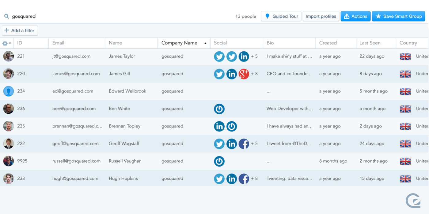Click the name Hugh Hopkins

pos(123,179)
